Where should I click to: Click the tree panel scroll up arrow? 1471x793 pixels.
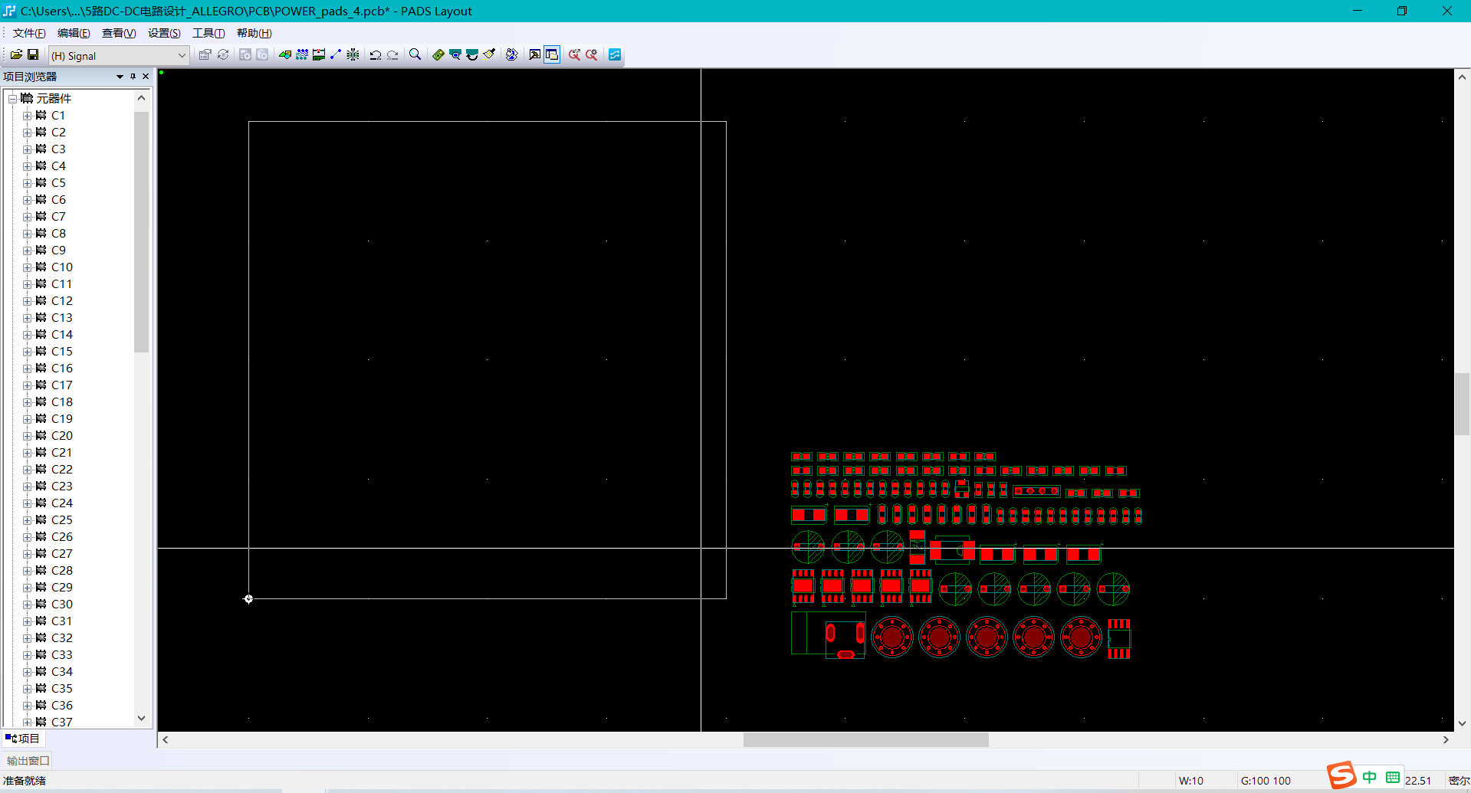pyautogui.click(x=141, y=98)
